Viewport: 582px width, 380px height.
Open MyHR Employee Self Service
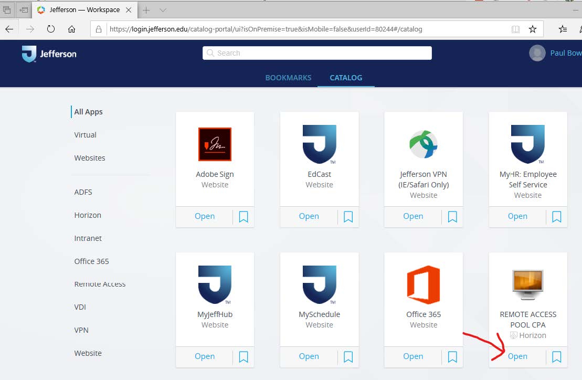click(517, 216)
